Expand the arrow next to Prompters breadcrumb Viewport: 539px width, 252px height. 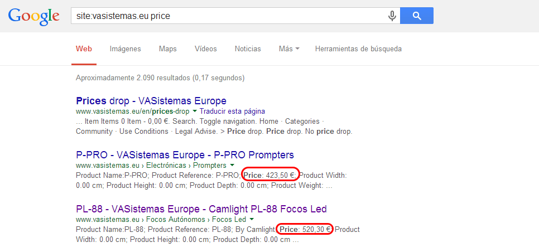[232, 165]
